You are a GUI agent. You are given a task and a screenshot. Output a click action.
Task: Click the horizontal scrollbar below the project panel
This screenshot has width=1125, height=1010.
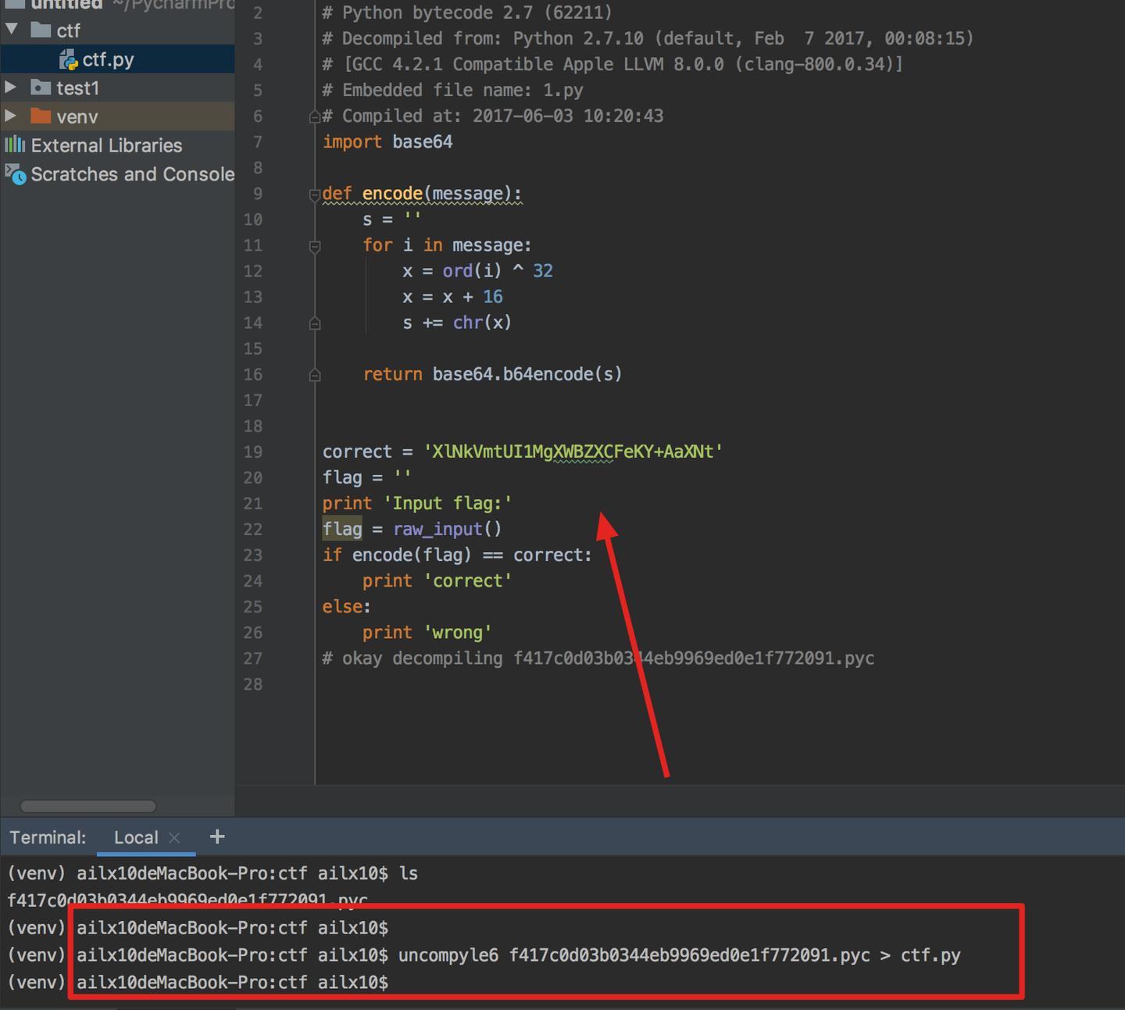(x=87, y=805)
